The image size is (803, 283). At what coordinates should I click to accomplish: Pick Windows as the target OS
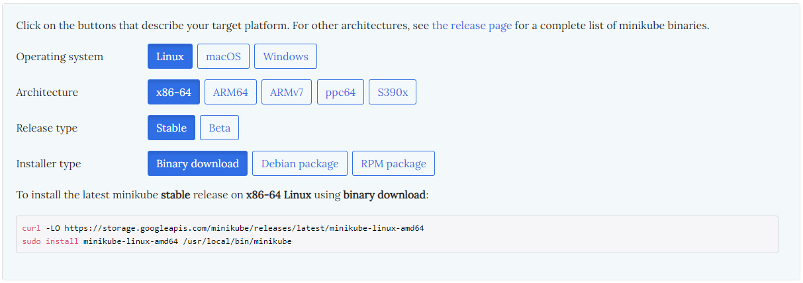(x=285, y=56)
